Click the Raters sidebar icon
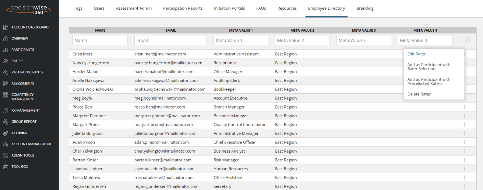This screenshot has width=483, height=190. tap(5, 61)
